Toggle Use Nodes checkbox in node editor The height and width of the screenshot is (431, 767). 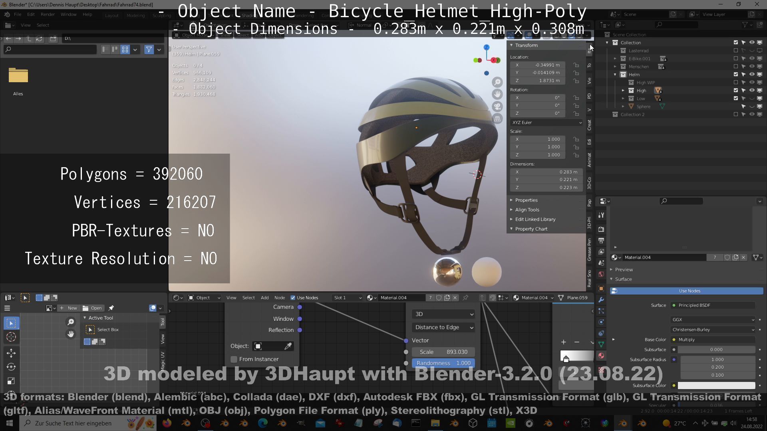point(293,298)
